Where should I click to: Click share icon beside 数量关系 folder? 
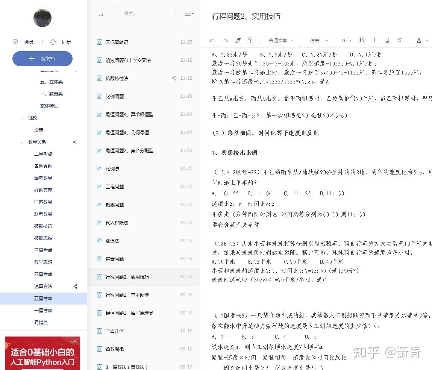point(75,142)
